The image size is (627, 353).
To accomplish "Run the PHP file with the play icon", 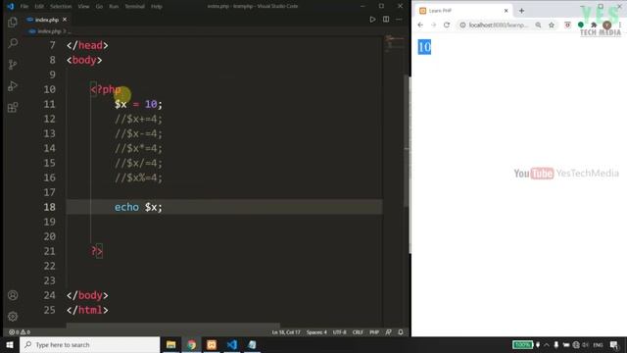I will (372, 20).
